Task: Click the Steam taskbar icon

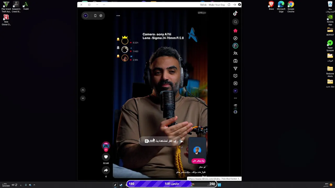Action: (x=121, y=185)
